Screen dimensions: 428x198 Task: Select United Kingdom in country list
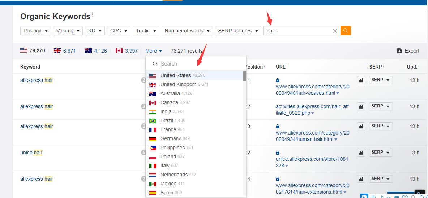click(194, 84)
